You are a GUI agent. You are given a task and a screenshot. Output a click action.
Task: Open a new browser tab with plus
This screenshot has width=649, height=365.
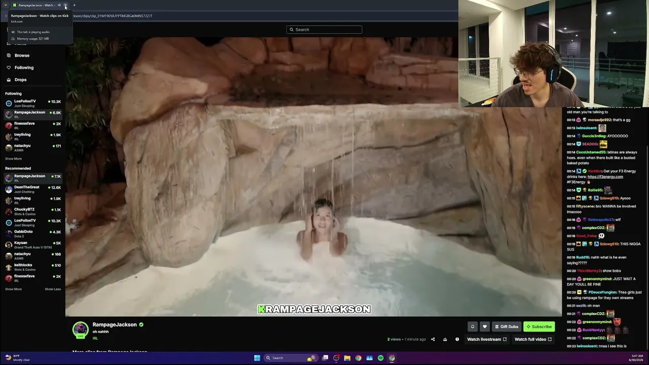click(74, 5)
